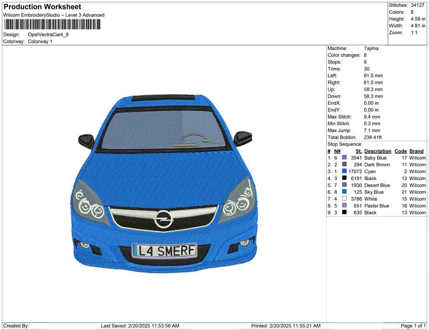This screenshot has width=429, height=330.
Task: Click the Code column header
Action: coord(401,151)
